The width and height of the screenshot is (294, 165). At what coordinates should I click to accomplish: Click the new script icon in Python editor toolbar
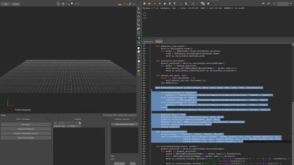(x=145, y=4)
